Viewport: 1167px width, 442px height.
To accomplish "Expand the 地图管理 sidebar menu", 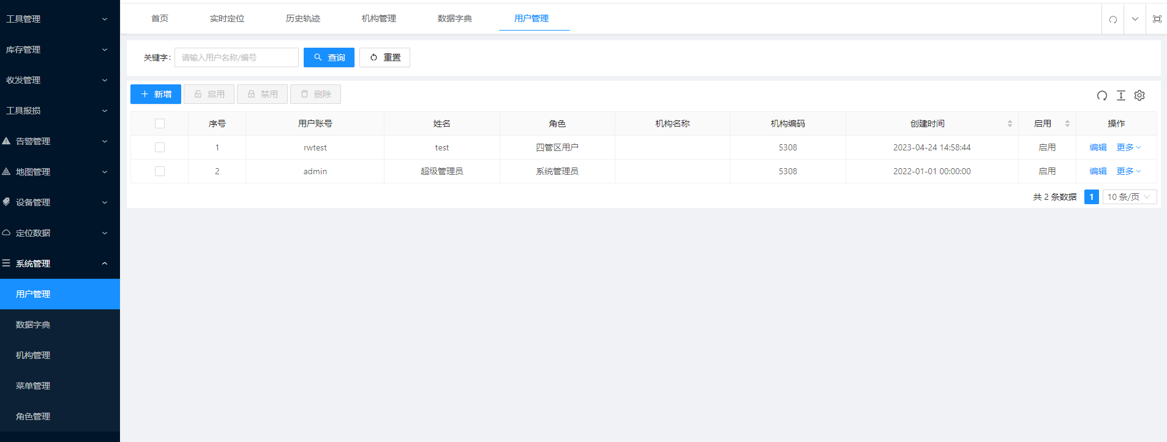I will [60, 172].
